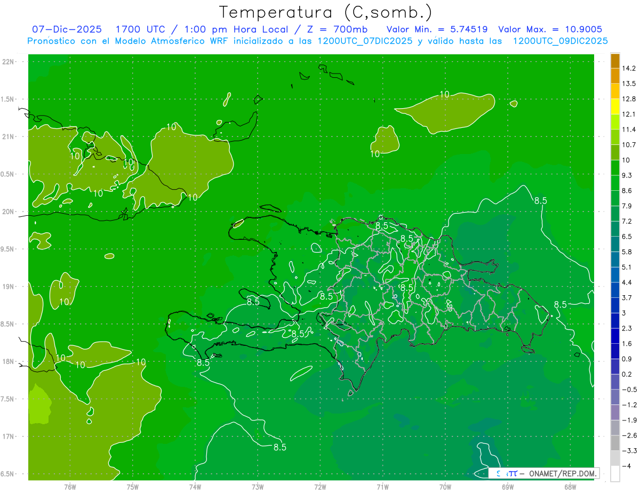This screenshot has width=640, height=494.
Task: Click the '71W' longitude axis label
Action: pyautogui.click(x=383, y=487)
